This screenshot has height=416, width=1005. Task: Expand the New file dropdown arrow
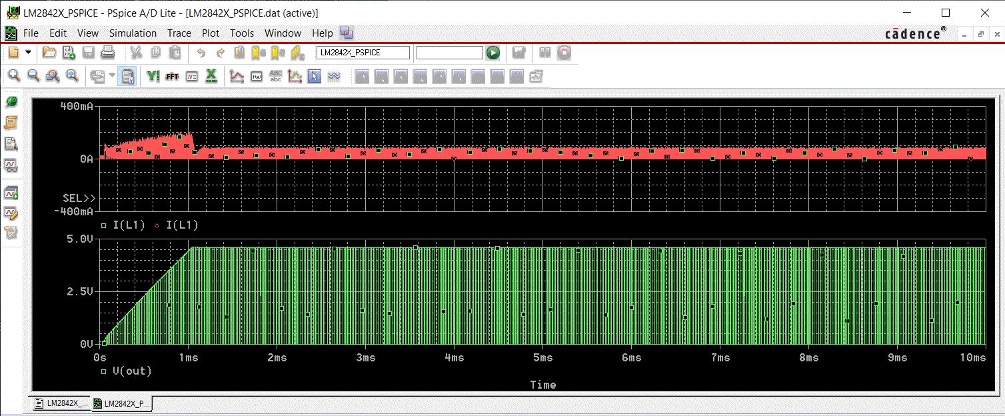28,53
